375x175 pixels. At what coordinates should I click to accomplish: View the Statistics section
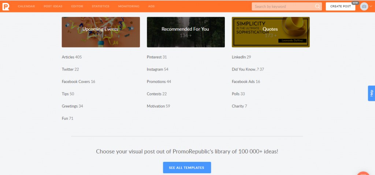[x=100, y=7]
